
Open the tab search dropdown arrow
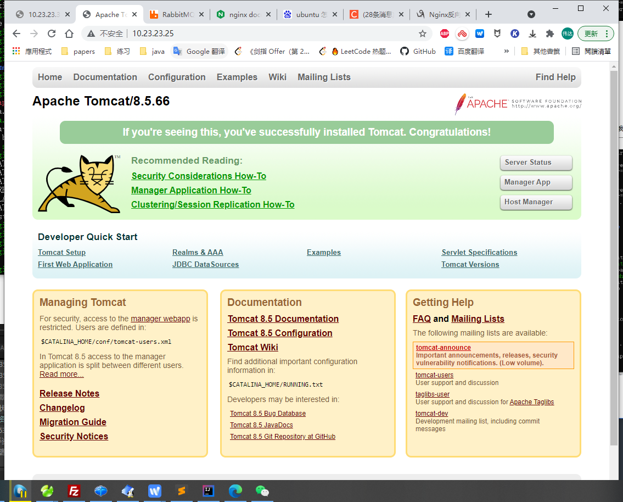pyautogui.click(x=531, y=15)
